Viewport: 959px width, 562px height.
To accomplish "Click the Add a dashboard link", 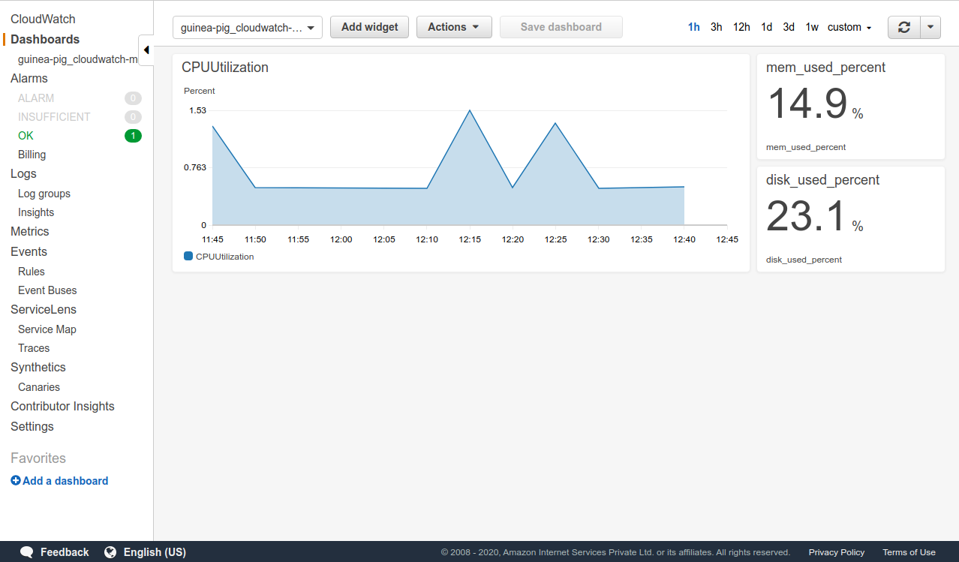I will 65,481.
